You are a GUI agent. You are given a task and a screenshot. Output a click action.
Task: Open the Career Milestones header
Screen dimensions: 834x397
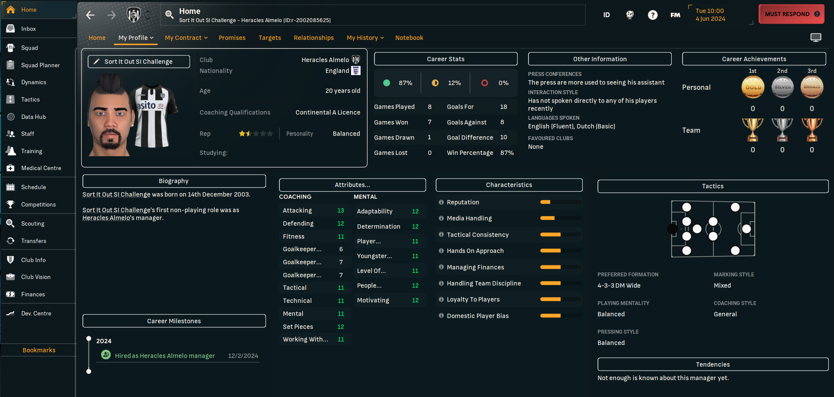pyautogui.click(x=174, y=321)
